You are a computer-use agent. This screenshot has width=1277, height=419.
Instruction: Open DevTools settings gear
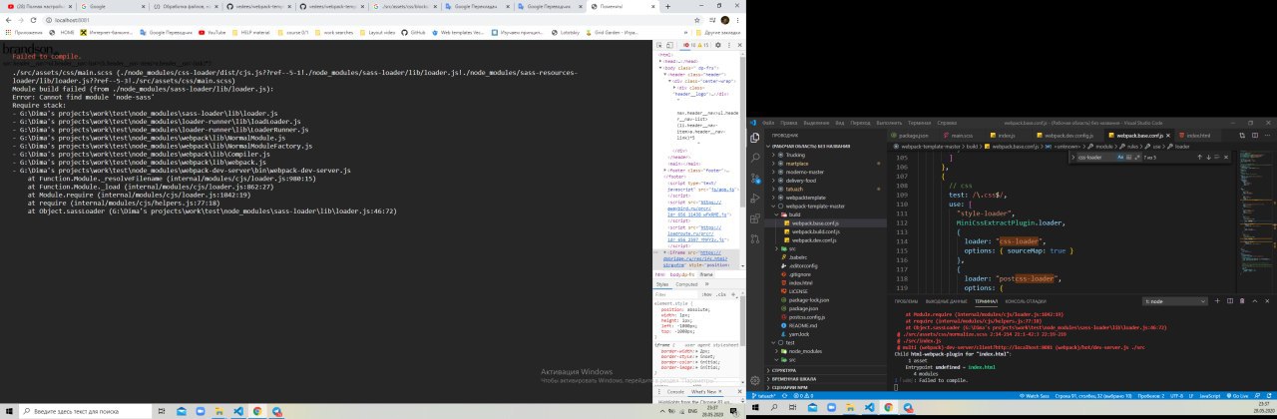point(718,45)
